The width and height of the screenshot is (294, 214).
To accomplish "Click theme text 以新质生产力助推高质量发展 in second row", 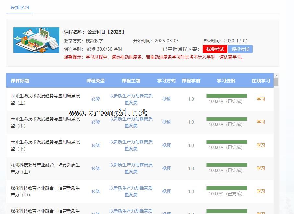I will click(x=131, y=122).
